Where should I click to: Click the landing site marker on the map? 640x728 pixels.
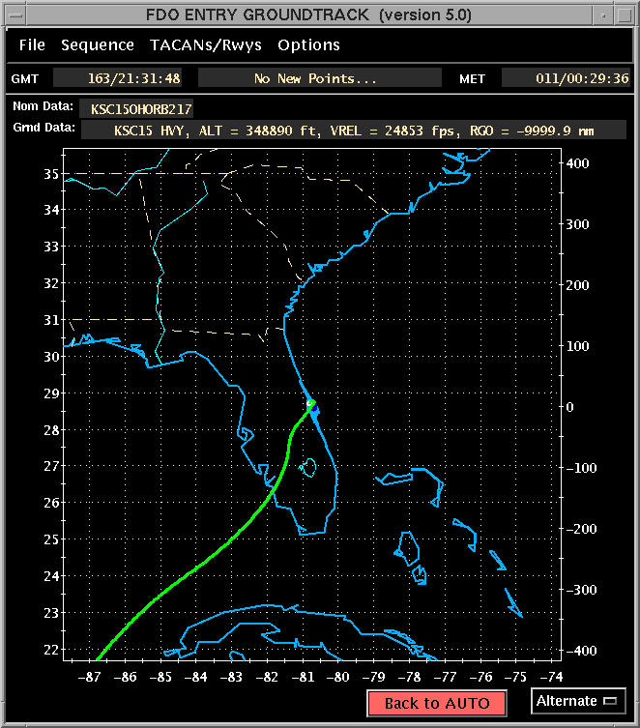click(x=310, y=404)
